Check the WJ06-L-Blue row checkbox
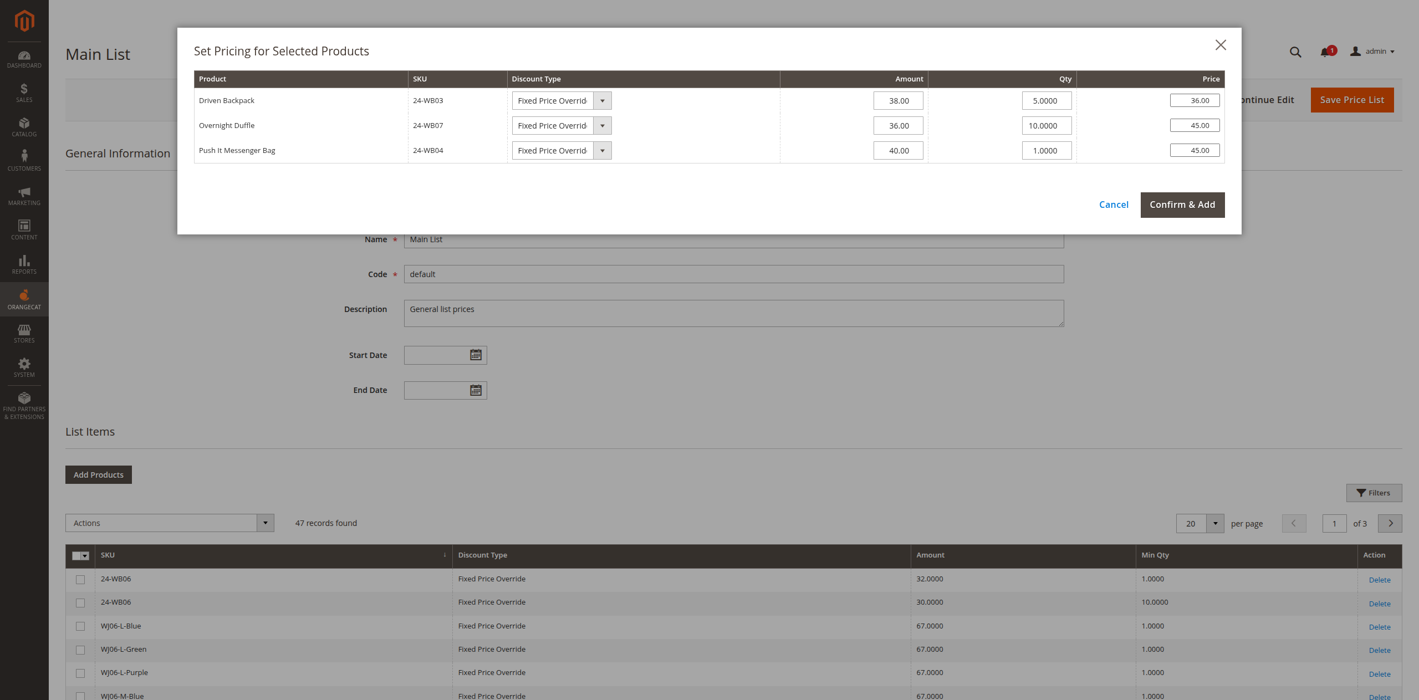 [x=80, y=626]
